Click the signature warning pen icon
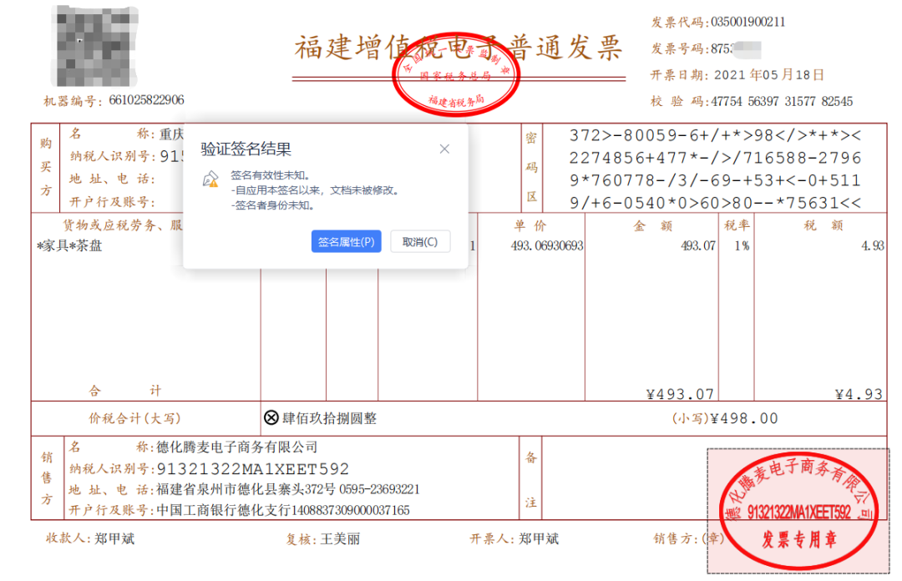Screen dimensions: 902x581 click(210, 179)
